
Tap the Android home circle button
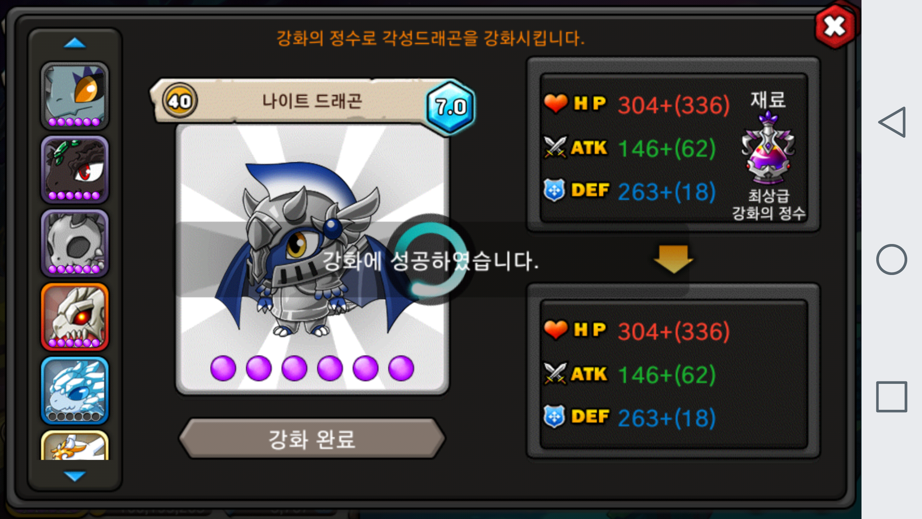[x=892, y=259]
